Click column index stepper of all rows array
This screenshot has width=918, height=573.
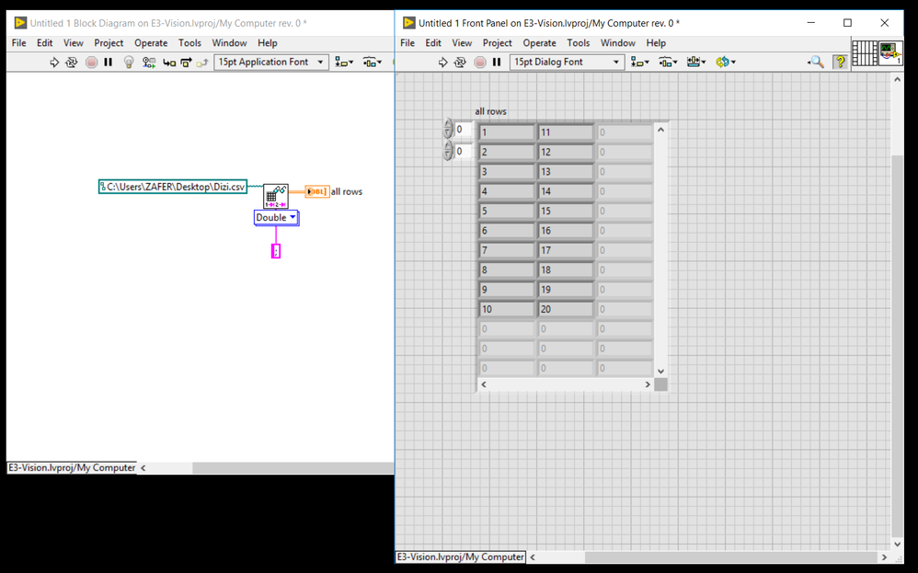click(448, 151)
